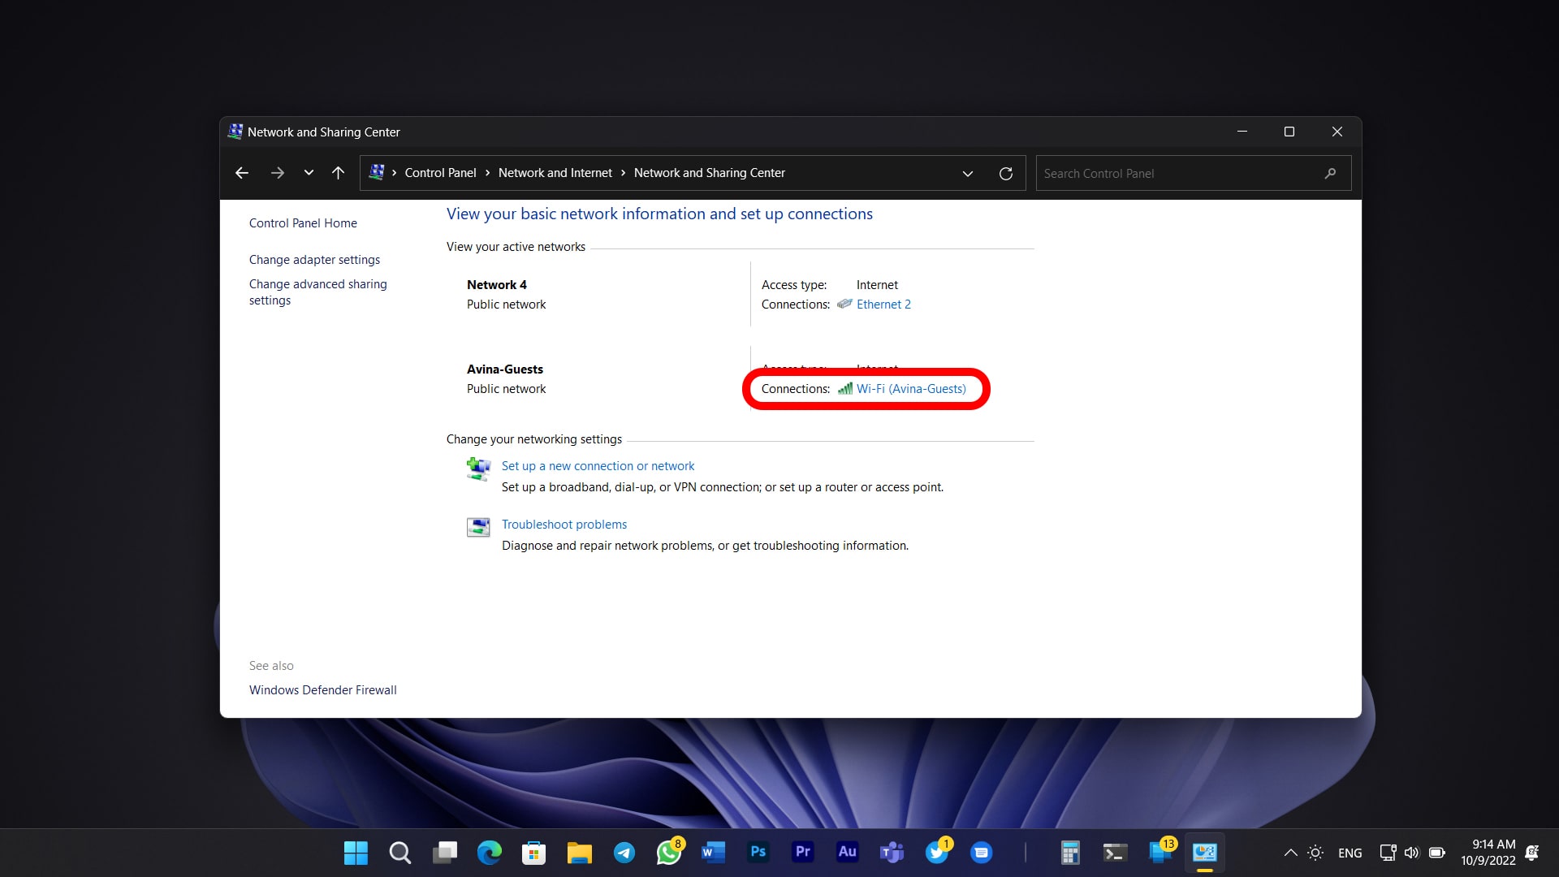Open the blue chat app in taskbar

982,853
